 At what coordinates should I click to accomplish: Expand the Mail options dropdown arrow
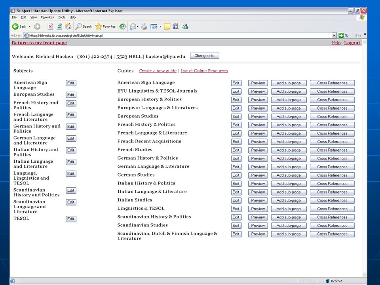(138, 27)
